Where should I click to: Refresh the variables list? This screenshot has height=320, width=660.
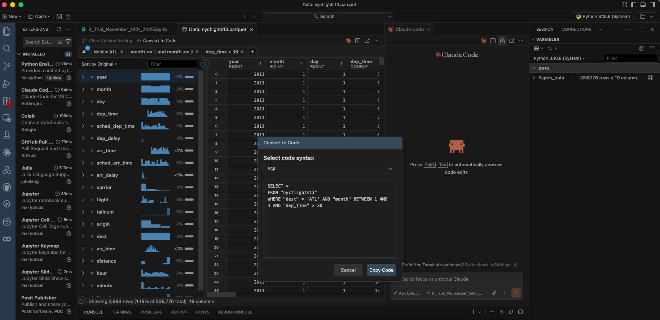click(x=641, y=48)
